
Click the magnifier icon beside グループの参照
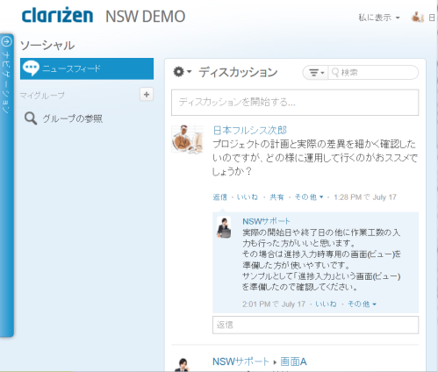(31, 118)
